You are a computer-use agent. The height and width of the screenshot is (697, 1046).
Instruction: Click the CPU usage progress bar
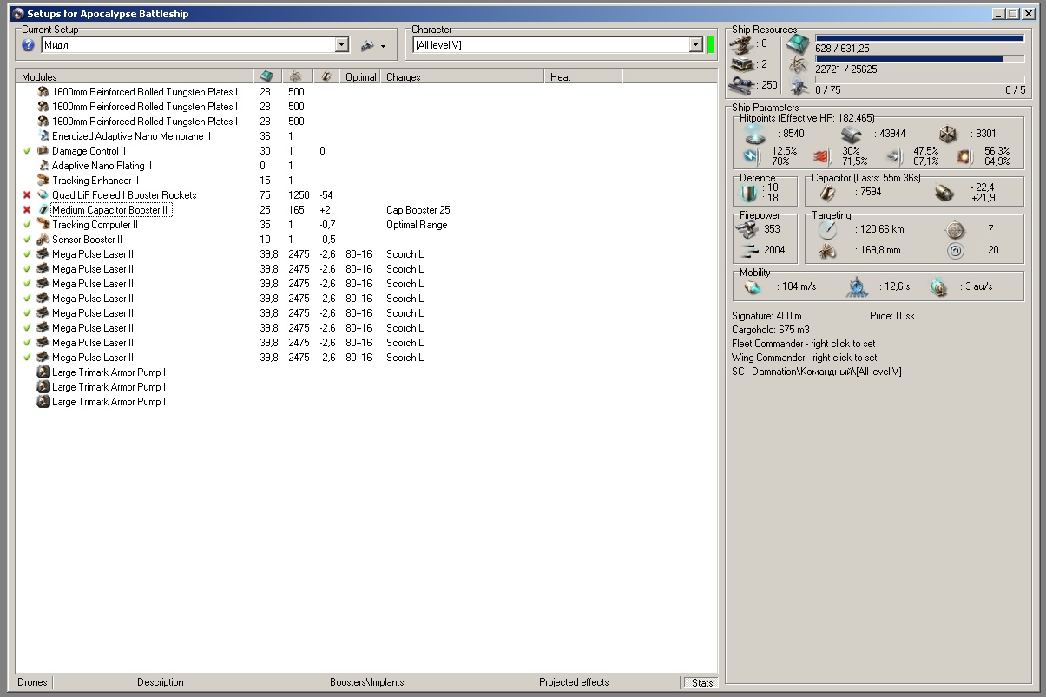[x=919, y=38]
